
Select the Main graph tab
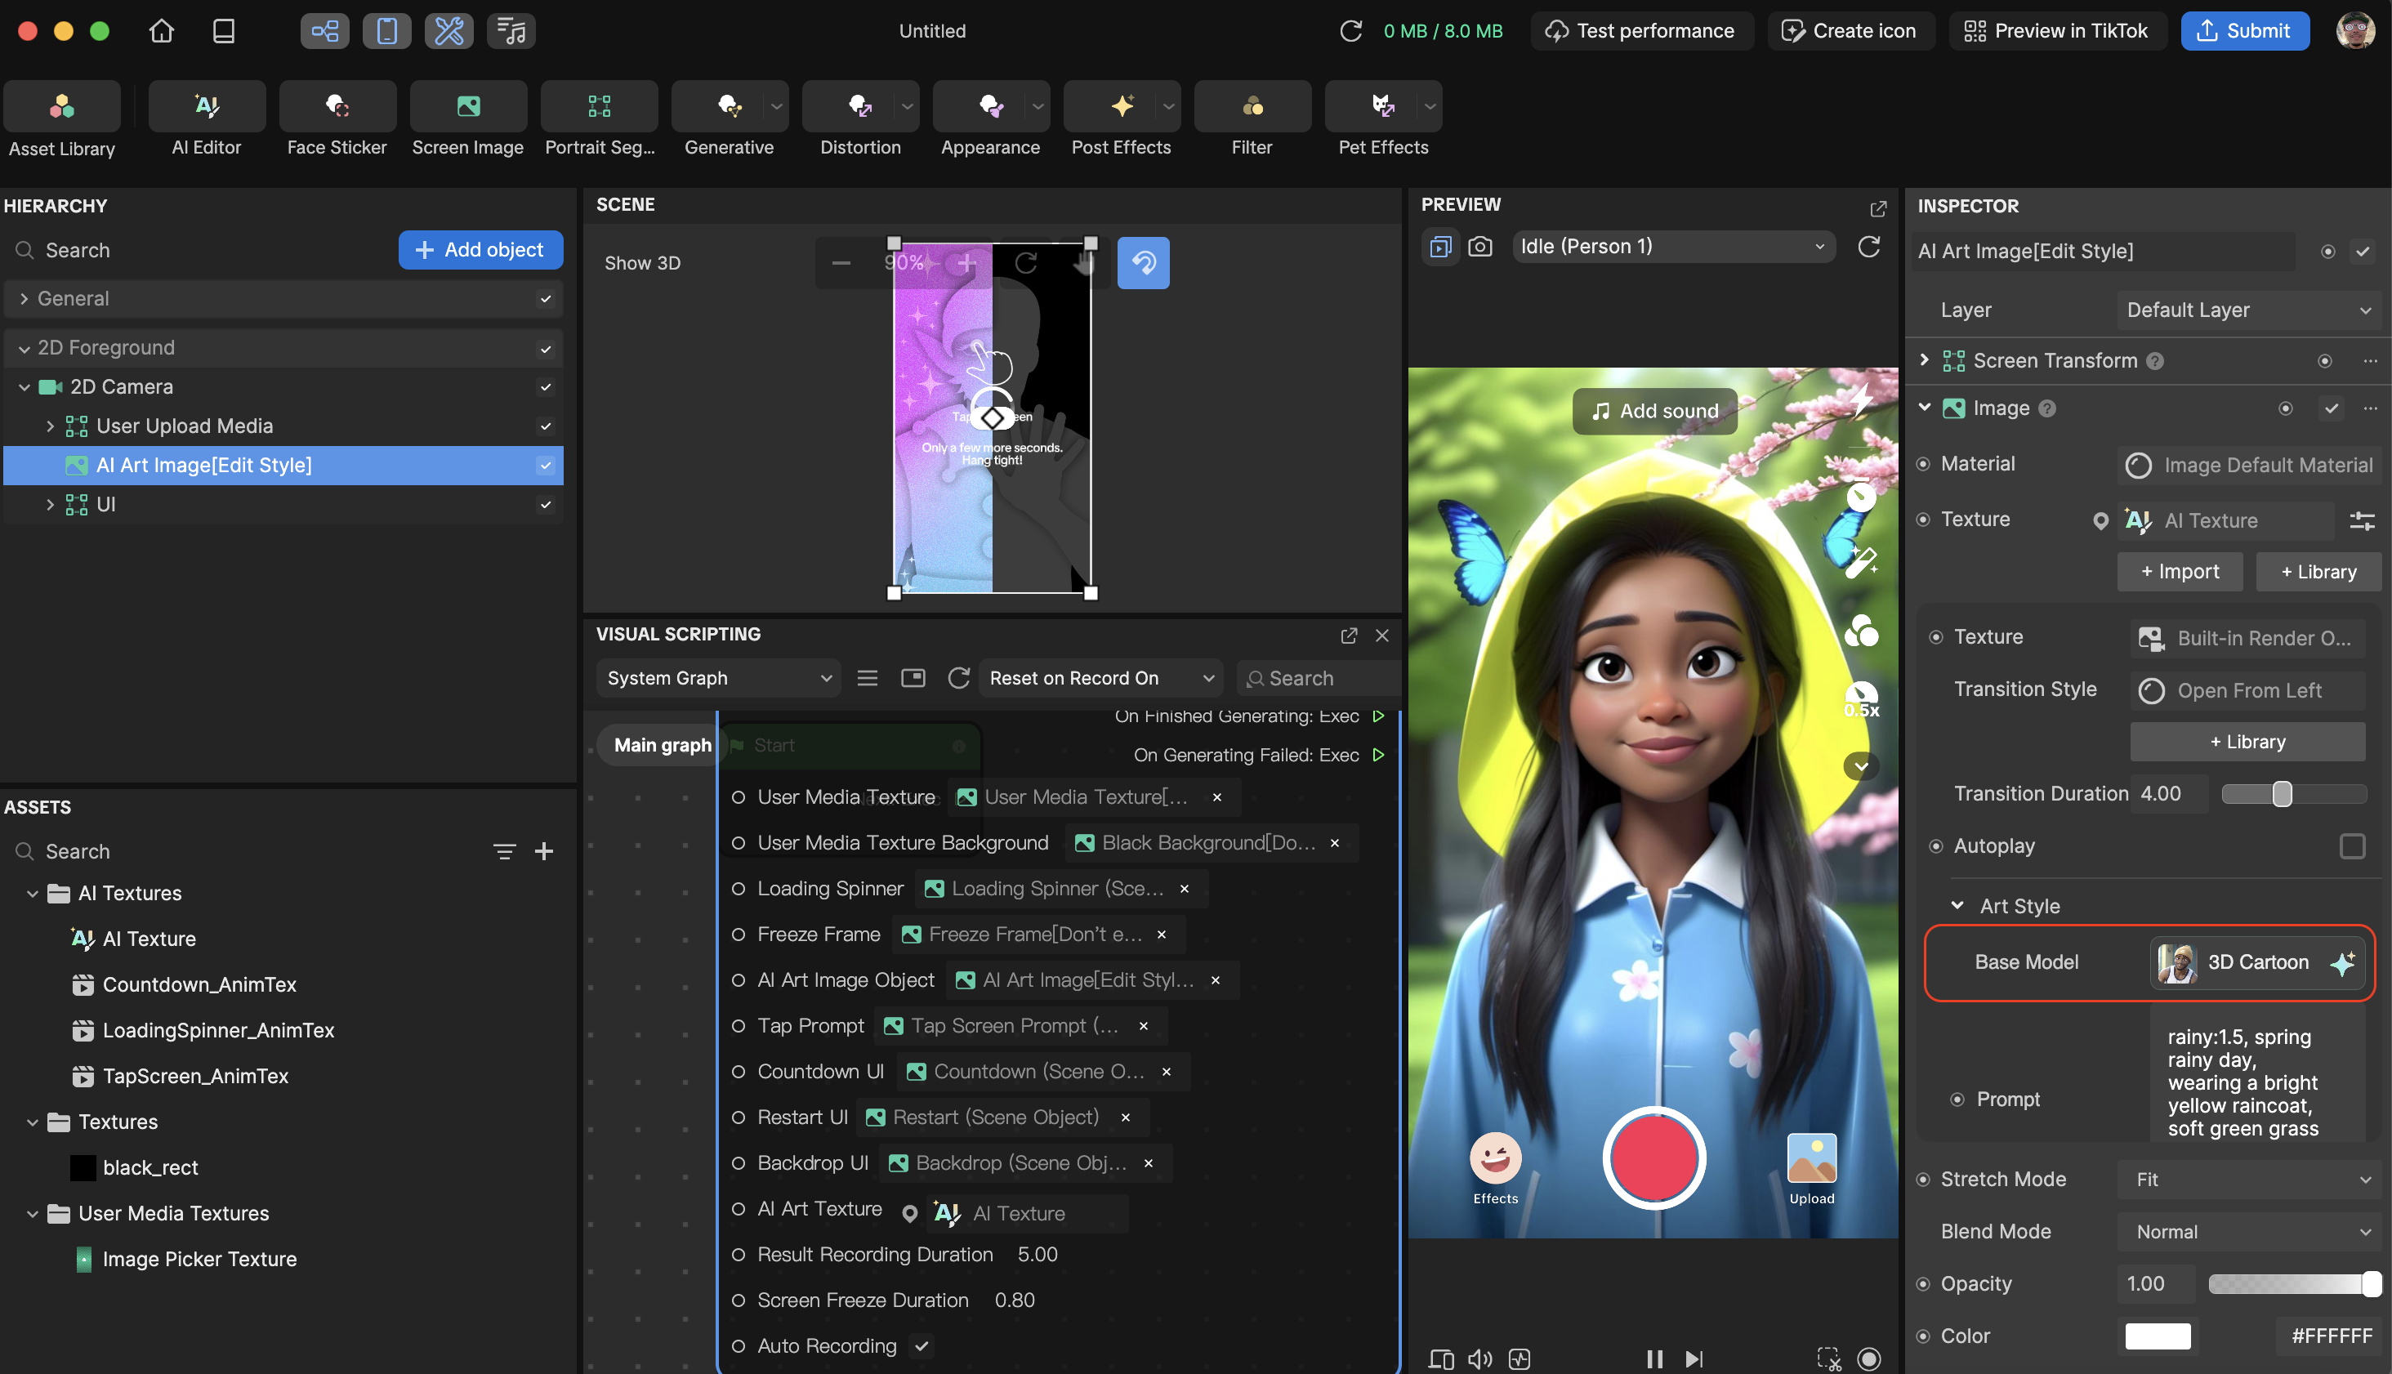click(663, 746)
